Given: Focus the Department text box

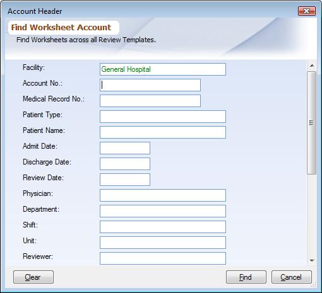Looking at the screenshot, I should (163, 211).
